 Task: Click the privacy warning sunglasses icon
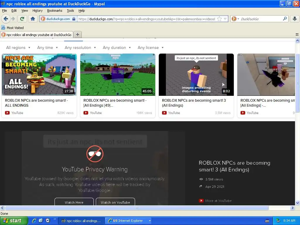95,154
